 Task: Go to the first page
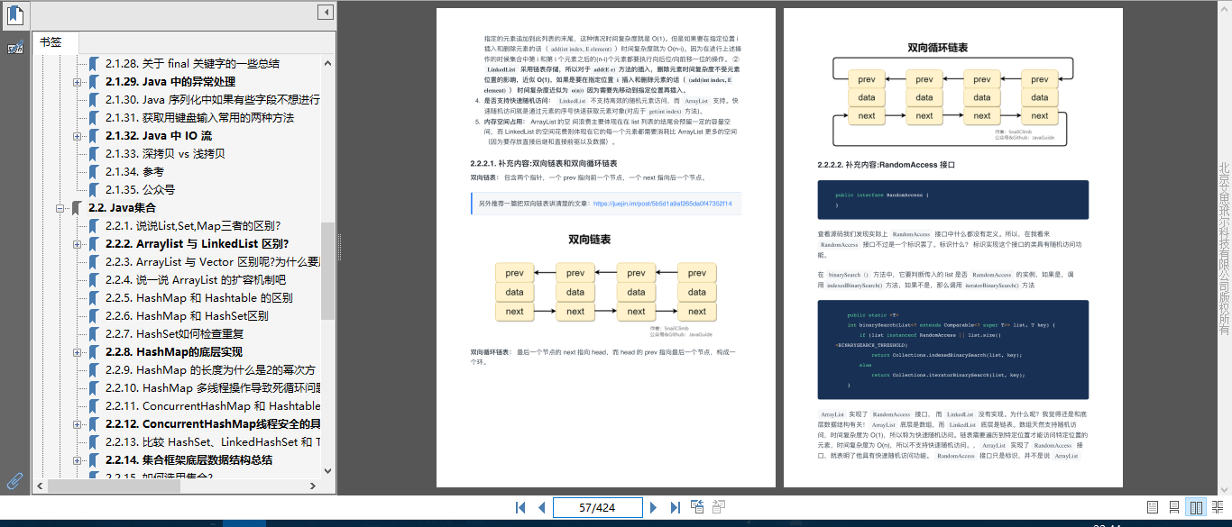click(x=520, y=508)
